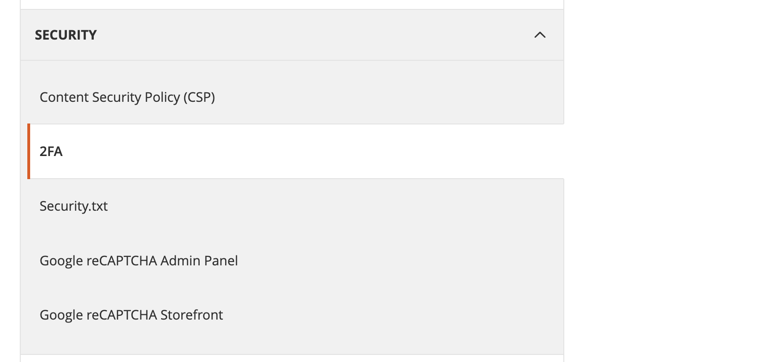The height and width of the screenshot is (362, 764).
Task: Click the word "Storefront" in the list
Action: click(192, 315)
